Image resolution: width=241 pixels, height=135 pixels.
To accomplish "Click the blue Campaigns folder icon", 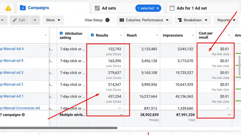I will coord(23,8).
